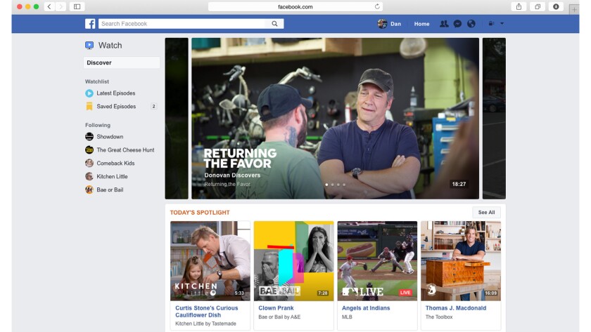Open Safari downloads icon

(556, 6)
